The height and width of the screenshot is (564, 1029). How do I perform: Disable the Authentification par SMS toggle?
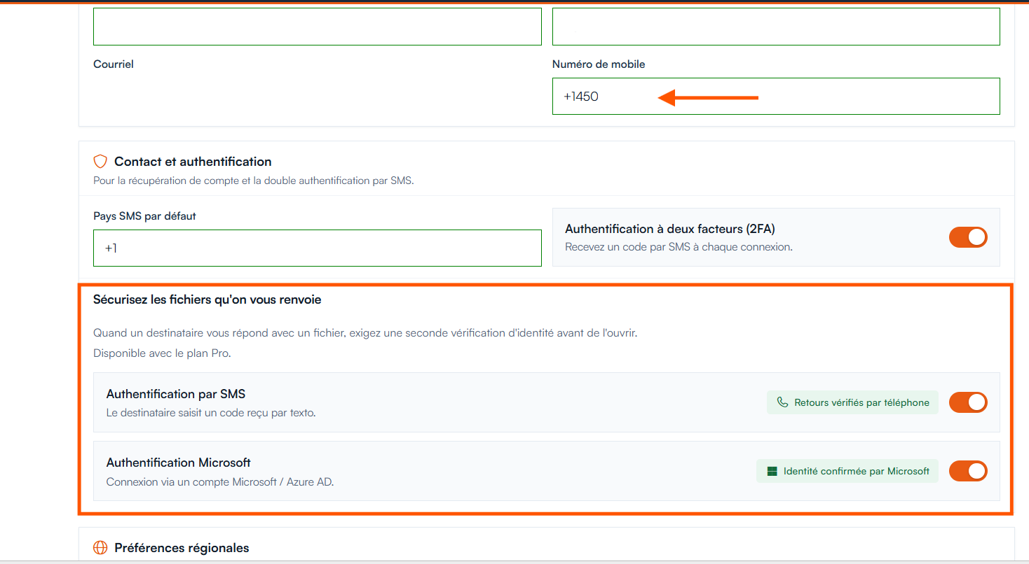(x=968, y=402)
